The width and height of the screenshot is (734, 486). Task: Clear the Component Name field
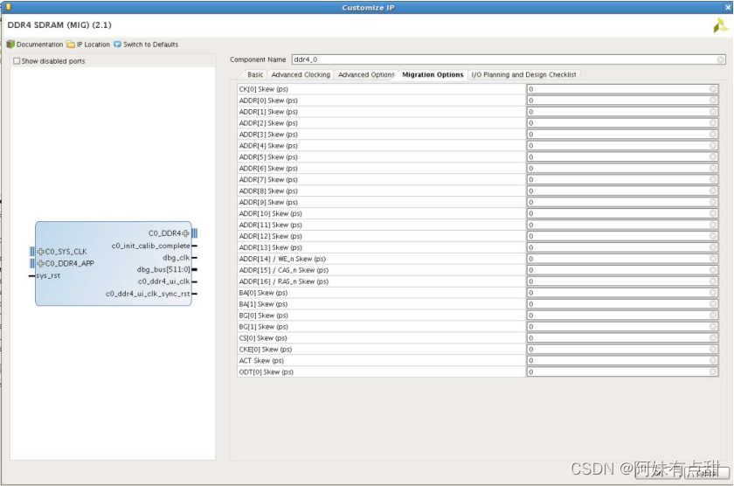[x=720, y=59]
